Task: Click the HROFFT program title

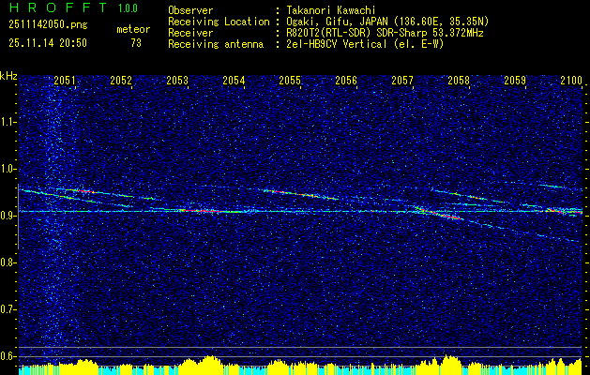Action: point(58,7)
